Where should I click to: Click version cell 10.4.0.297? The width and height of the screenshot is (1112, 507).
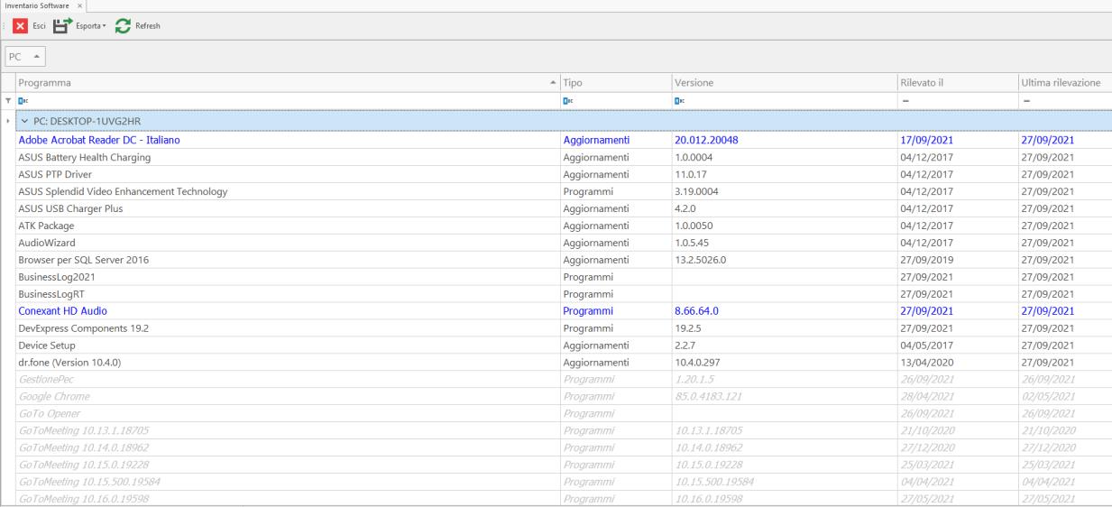click(784, 363)
